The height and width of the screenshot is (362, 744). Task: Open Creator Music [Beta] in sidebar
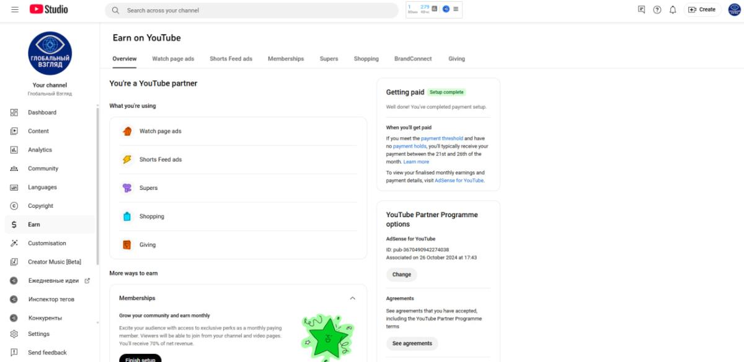pos(50,262)
